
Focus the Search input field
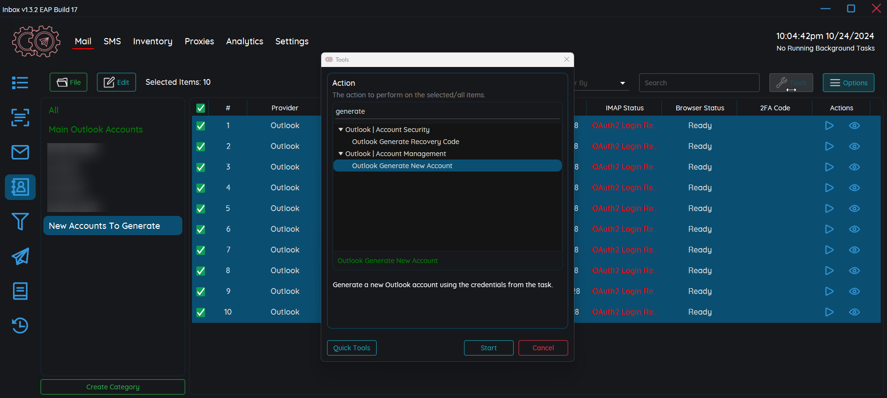[699, 83]
